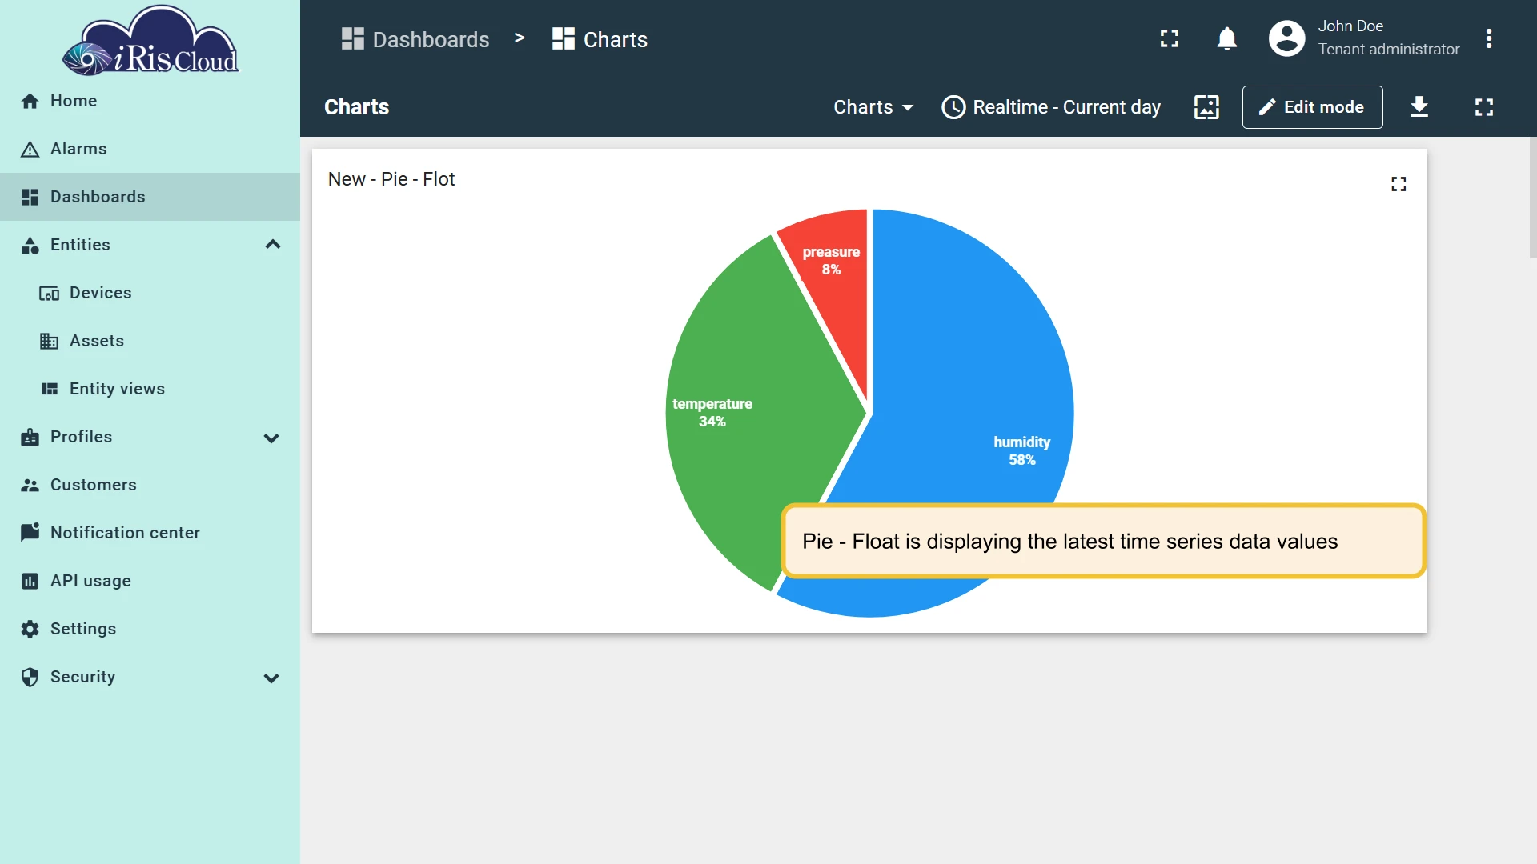The image size is (1537, 864).
Task: Click the Home house icon
Action: (30, 101)
